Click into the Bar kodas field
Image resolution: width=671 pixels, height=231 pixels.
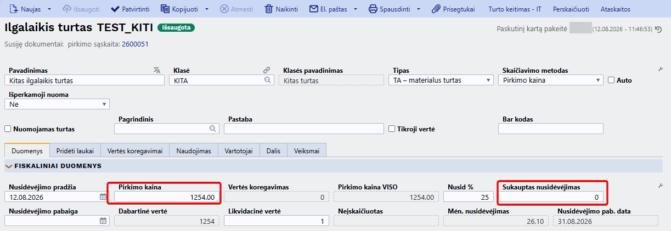click(x=551, y=129)
